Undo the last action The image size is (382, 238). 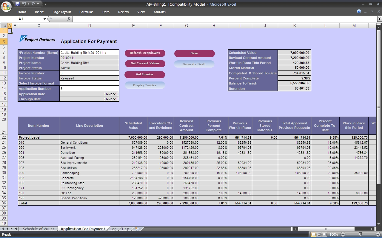[x=24, y=3]
